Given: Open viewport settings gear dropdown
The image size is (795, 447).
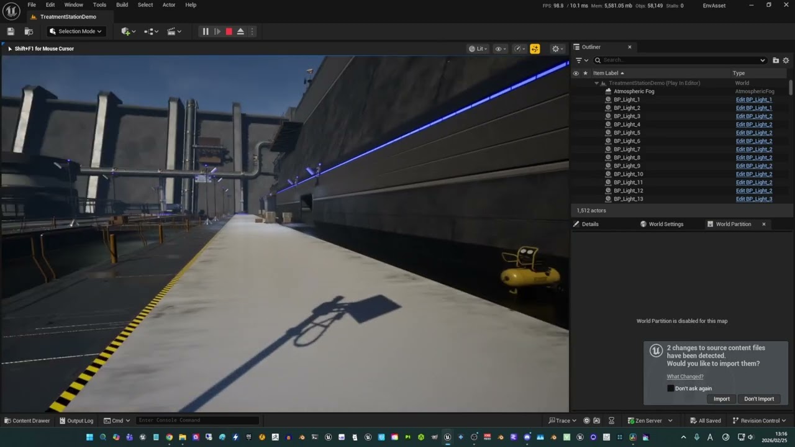Looking at the screenshot, I should tap(558, 48).
